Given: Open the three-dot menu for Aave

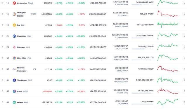Looking at the screenshot, I should coord(184,91).
